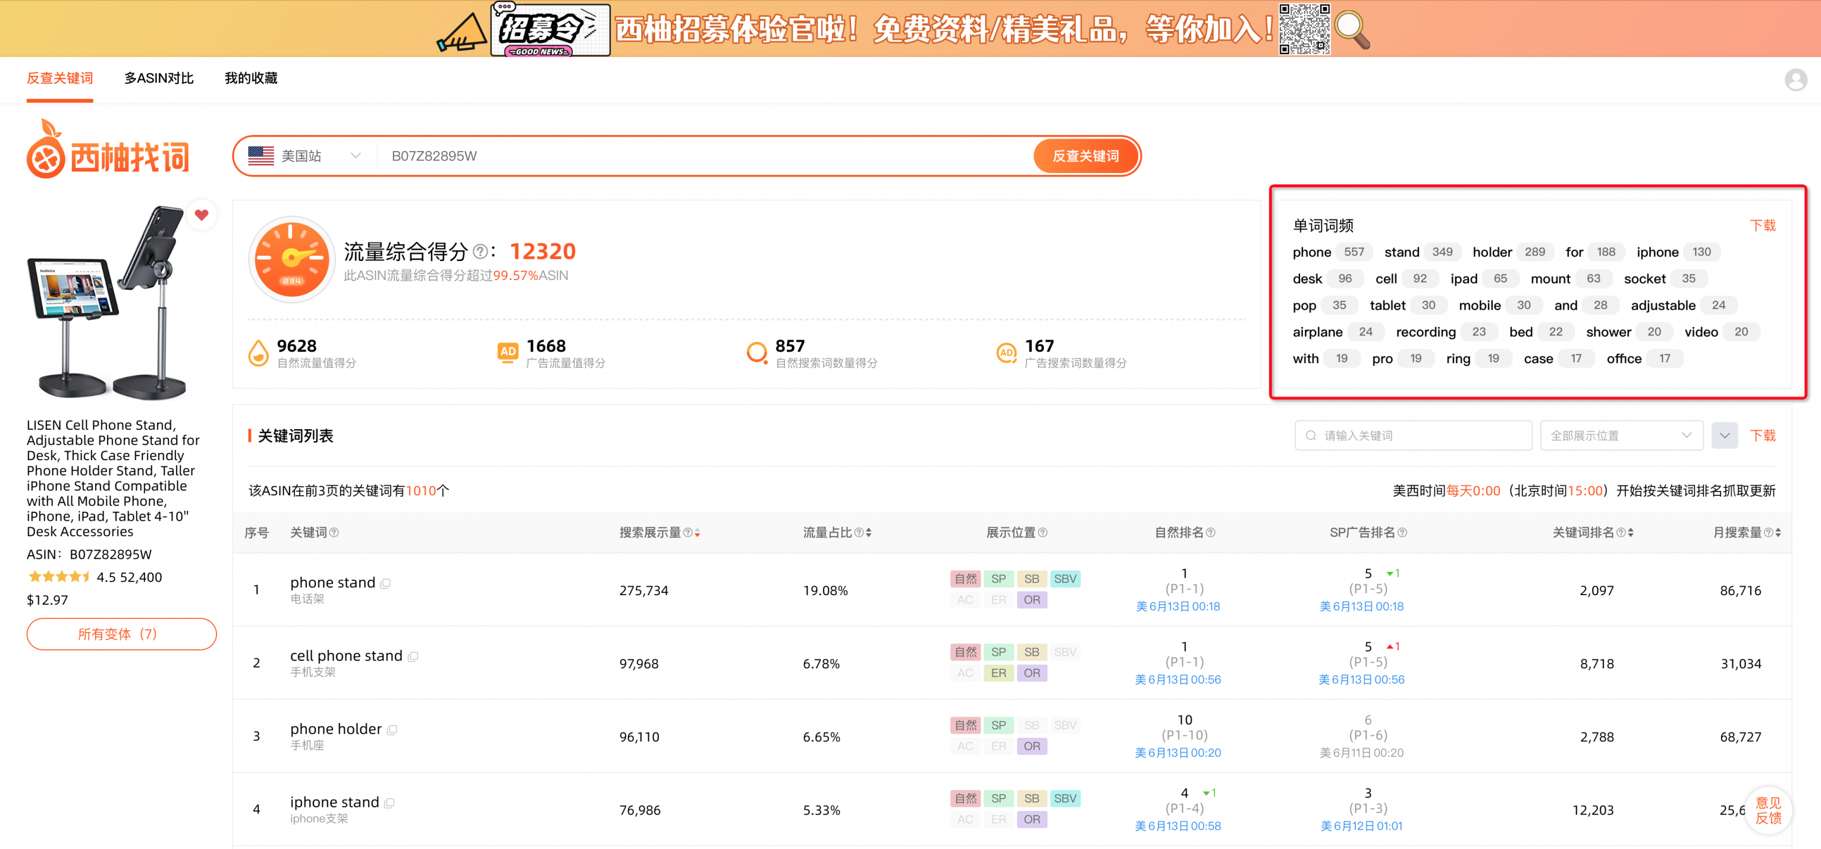
Task: Copy keyword 'phone holder' icon
Action: (x=392, y=729)
